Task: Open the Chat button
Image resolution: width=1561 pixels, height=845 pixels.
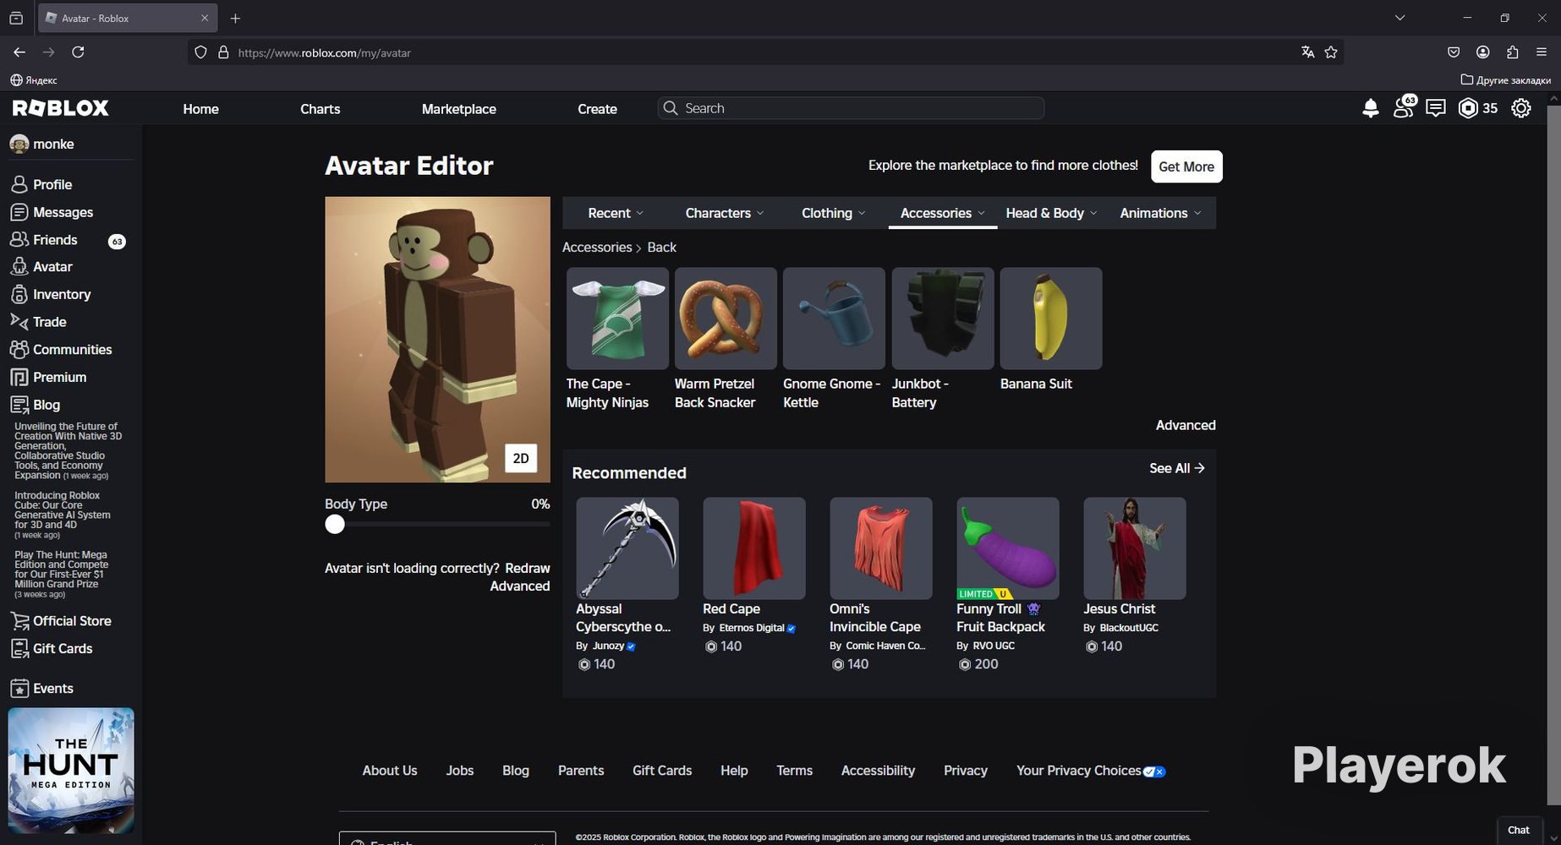Action: click(x=1519, y=830)
